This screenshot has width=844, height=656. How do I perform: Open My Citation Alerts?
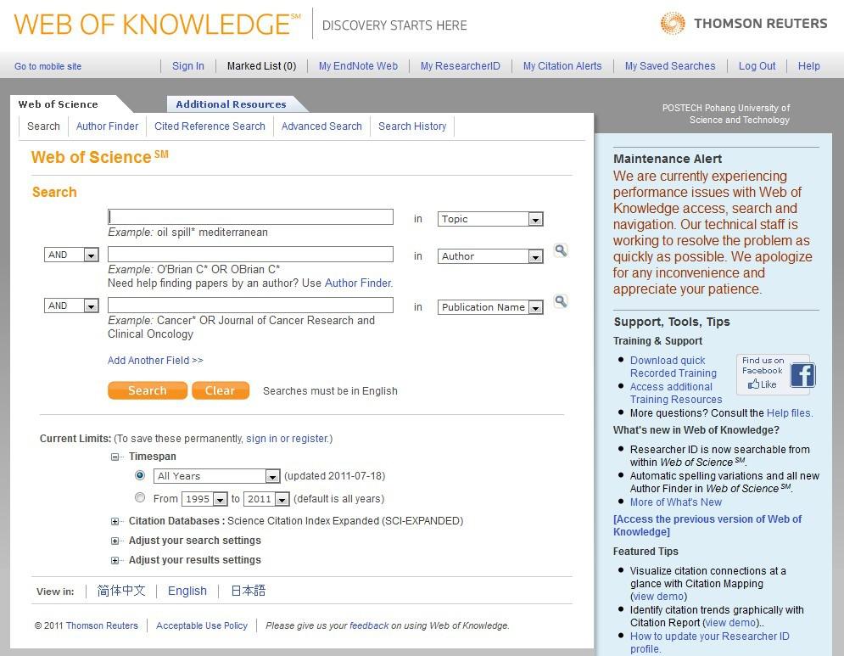pos(562,65)
